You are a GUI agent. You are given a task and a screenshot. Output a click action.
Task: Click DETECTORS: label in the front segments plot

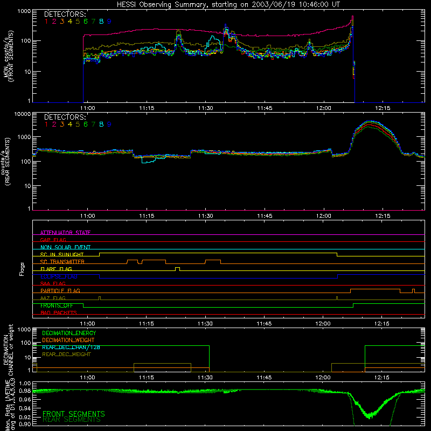tap(65, 14)
